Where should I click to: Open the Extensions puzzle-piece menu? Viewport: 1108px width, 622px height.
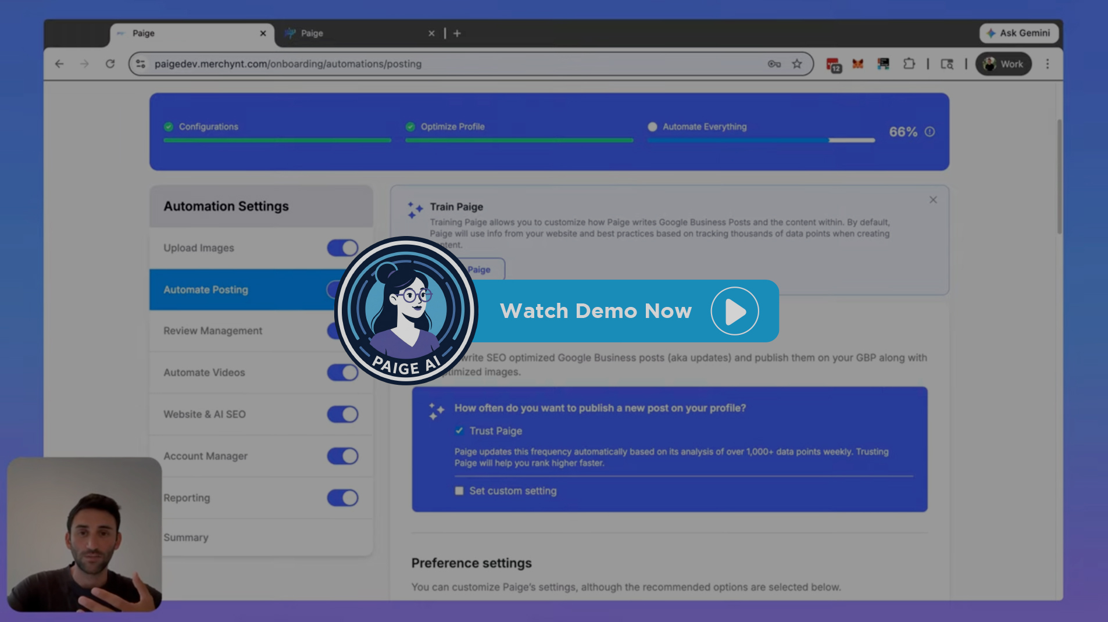click(909, 64)
